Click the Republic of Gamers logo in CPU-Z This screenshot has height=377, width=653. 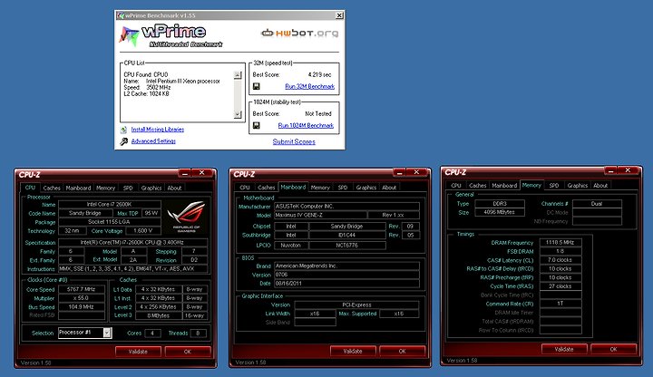click(x=186, y=217)
